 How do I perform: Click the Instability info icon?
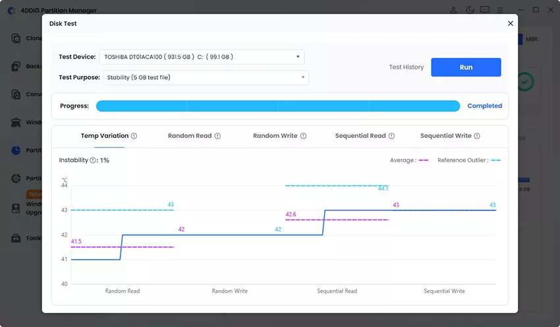click(93, 160)
